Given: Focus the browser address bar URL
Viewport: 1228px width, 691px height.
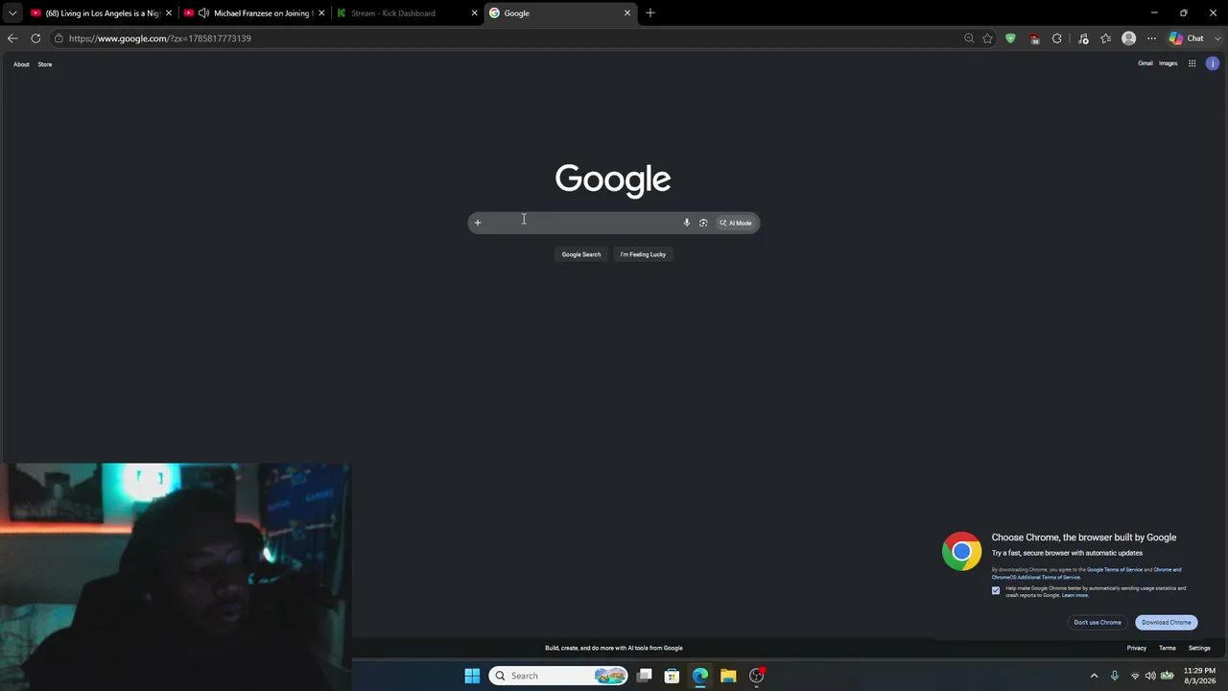Looking at the screenshot, I should coord(160,38).
